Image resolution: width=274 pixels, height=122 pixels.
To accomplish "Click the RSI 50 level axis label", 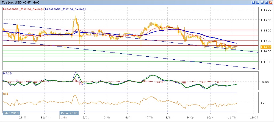I will [x=262, y=103].
